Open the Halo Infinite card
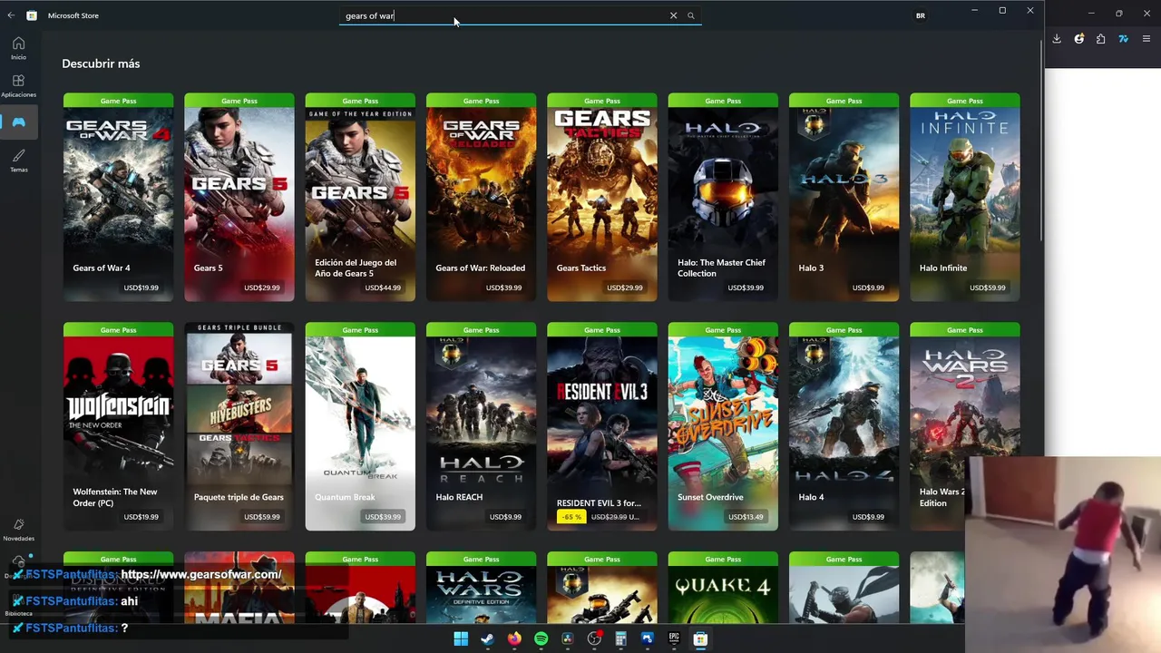1161x653 pixels. (x=965, y=197)
